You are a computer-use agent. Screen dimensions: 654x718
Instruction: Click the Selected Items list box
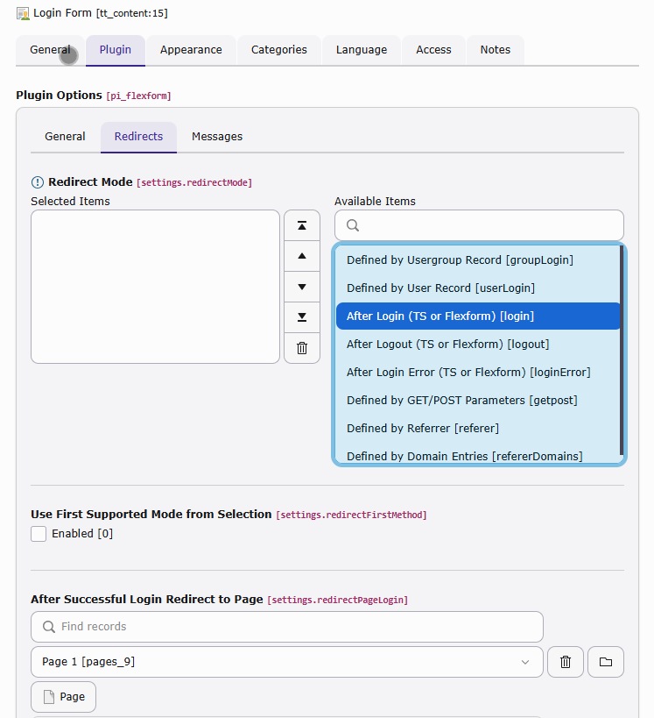[x=155, y=287]
